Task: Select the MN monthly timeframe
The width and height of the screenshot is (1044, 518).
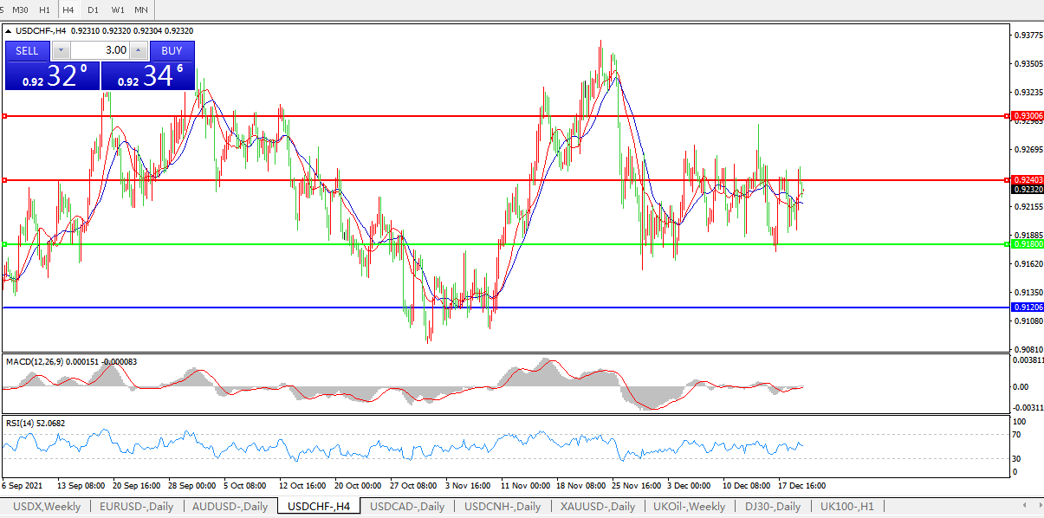Action: [x=140, y=10]
